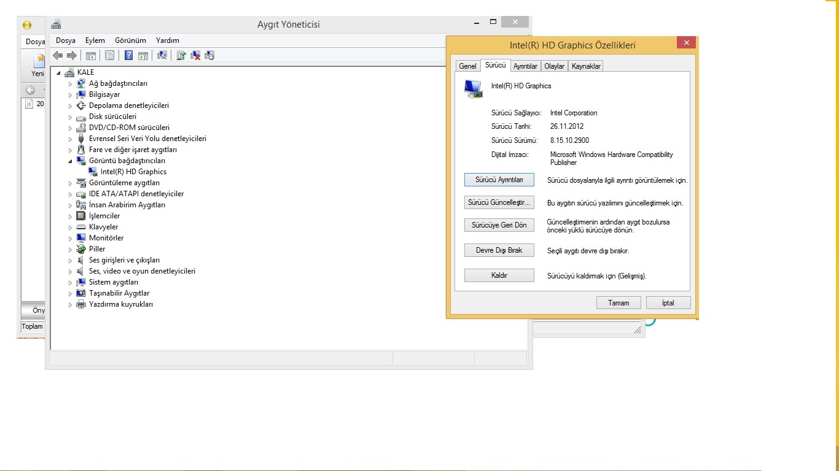Select the Sürücü tab
Image resolution: width=839 pixels, height=471 pixels.
pyautogui.click(x=495, y=65)
